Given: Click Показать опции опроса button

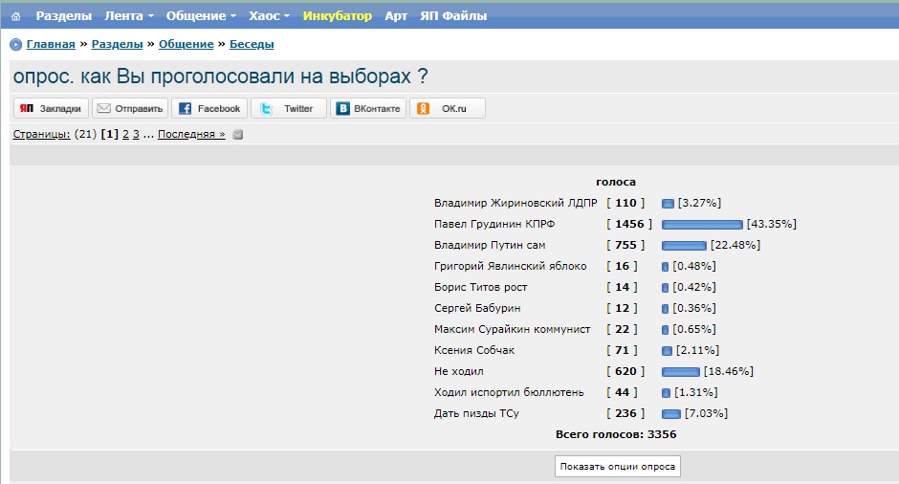Looking at the screenshot, I should 618,466.
